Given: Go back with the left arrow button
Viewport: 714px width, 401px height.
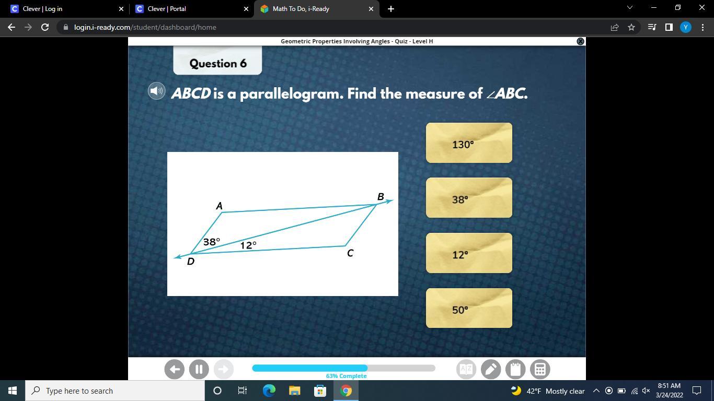Looking at the screenshot, I should pos(174,369).
